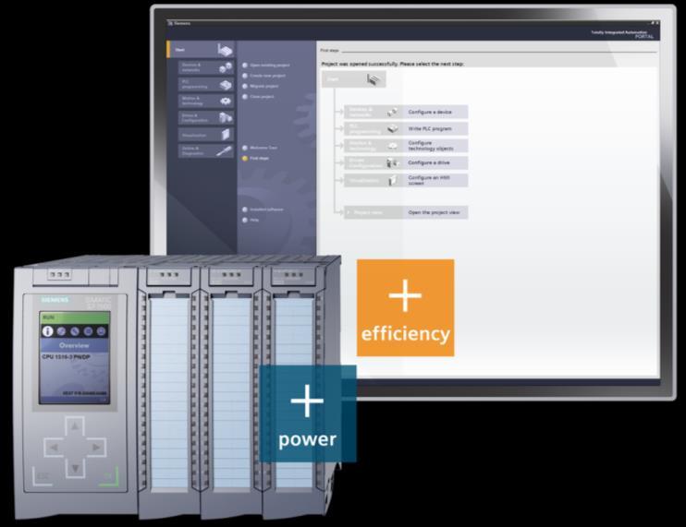Image resolution: width=686 pixels, height=527 pixels.
Task: Open the PLC programming portal
Action: 206,84
